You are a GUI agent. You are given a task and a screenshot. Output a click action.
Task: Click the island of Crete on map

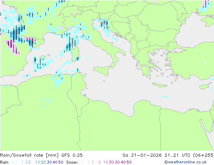tap(160, 85)
